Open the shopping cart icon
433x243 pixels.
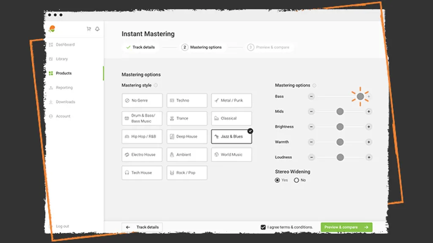(x=89, y=29)
